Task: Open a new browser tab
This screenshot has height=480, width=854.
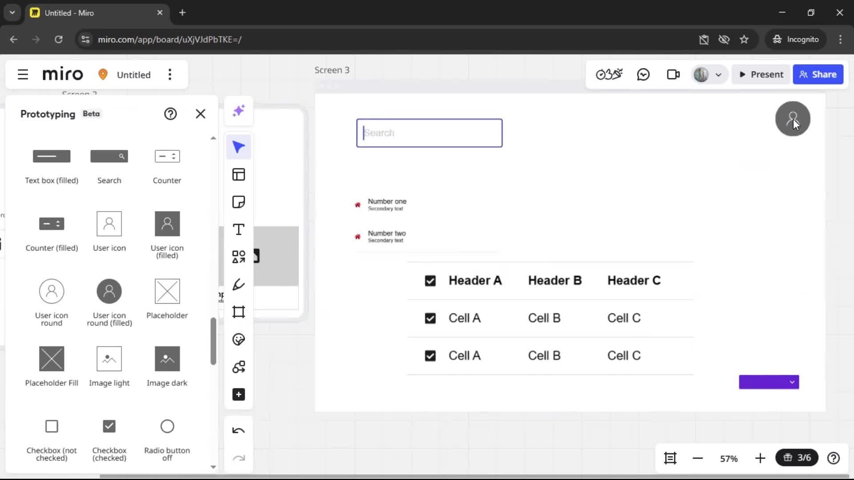Action: [x=182, y=12]
